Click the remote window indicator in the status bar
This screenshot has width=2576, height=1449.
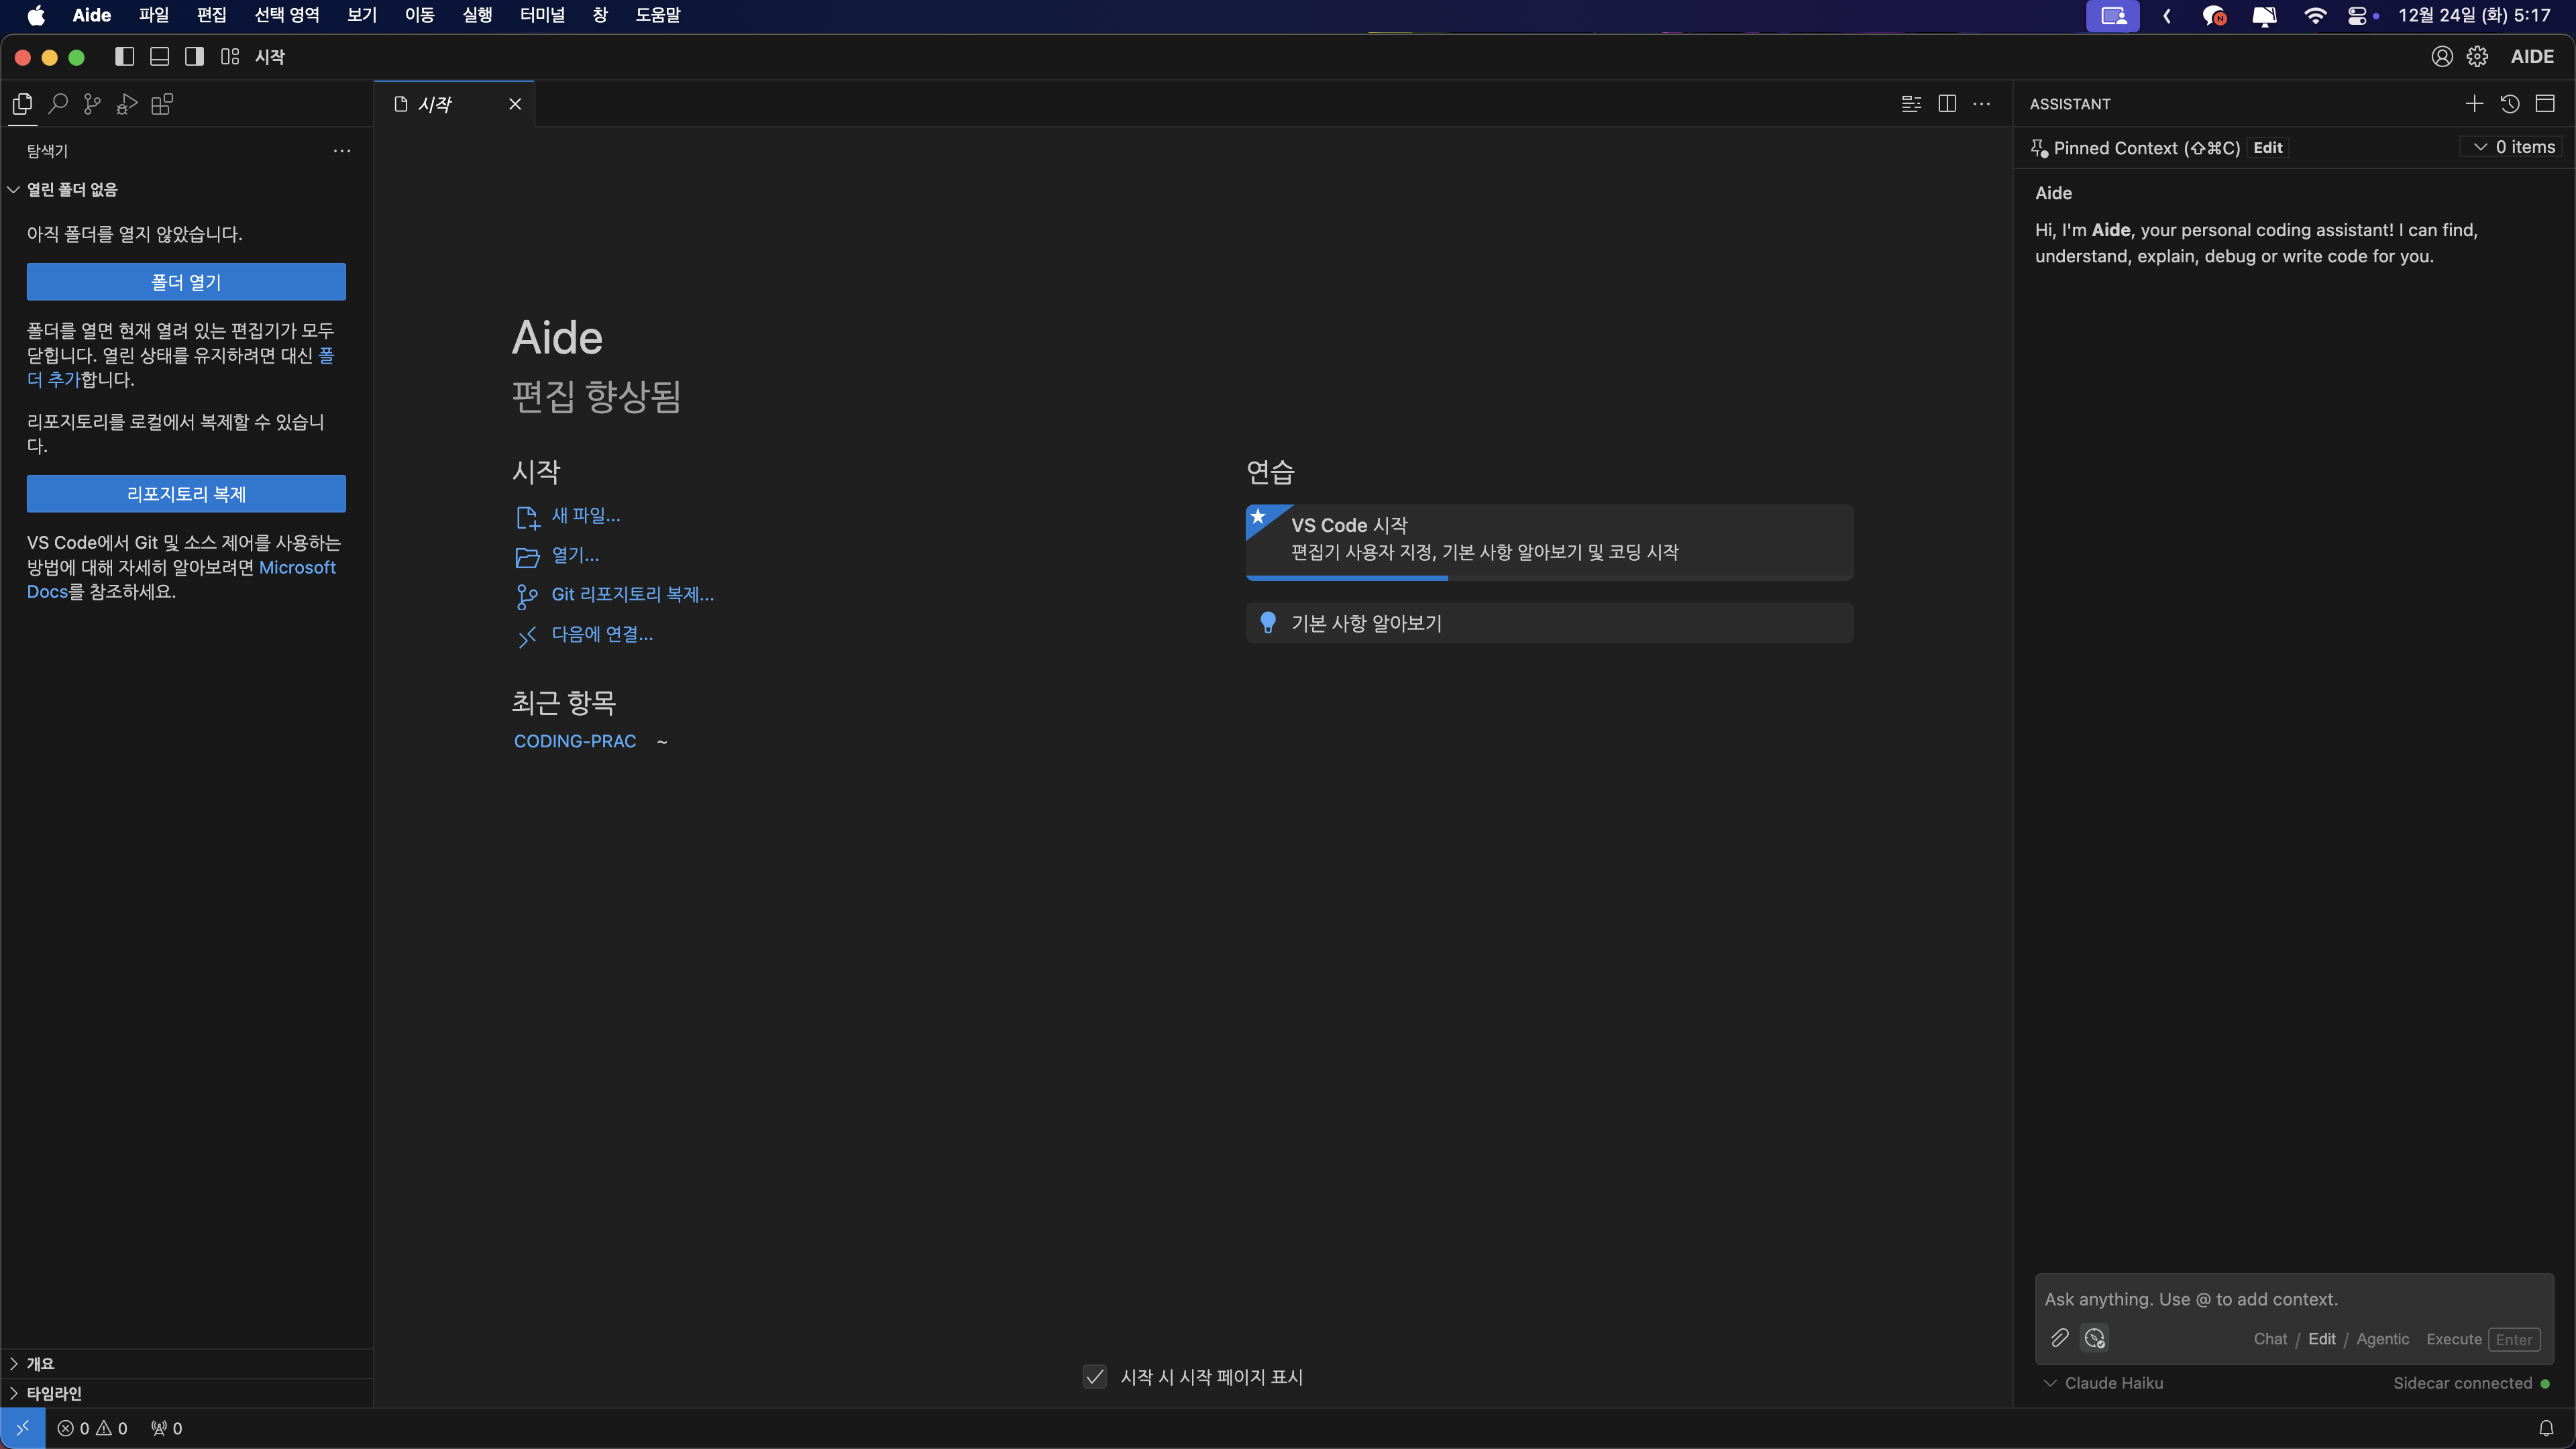click(x=23, y=1428)
